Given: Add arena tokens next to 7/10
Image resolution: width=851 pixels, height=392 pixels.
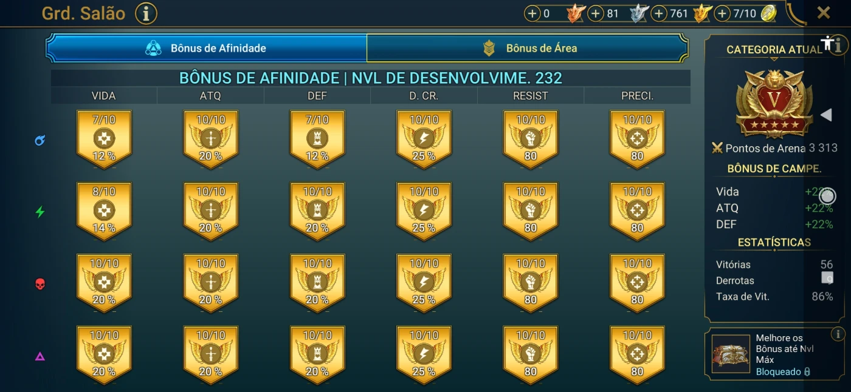Looking at the screenshot, I should (722, 13).
